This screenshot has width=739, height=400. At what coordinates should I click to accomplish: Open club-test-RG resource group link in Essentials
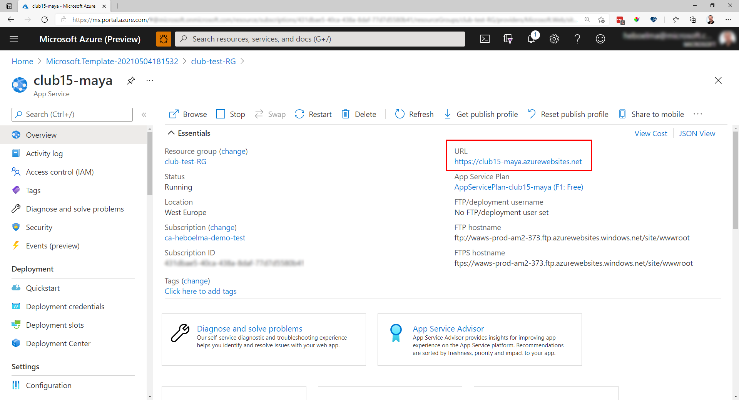point(186,162)
